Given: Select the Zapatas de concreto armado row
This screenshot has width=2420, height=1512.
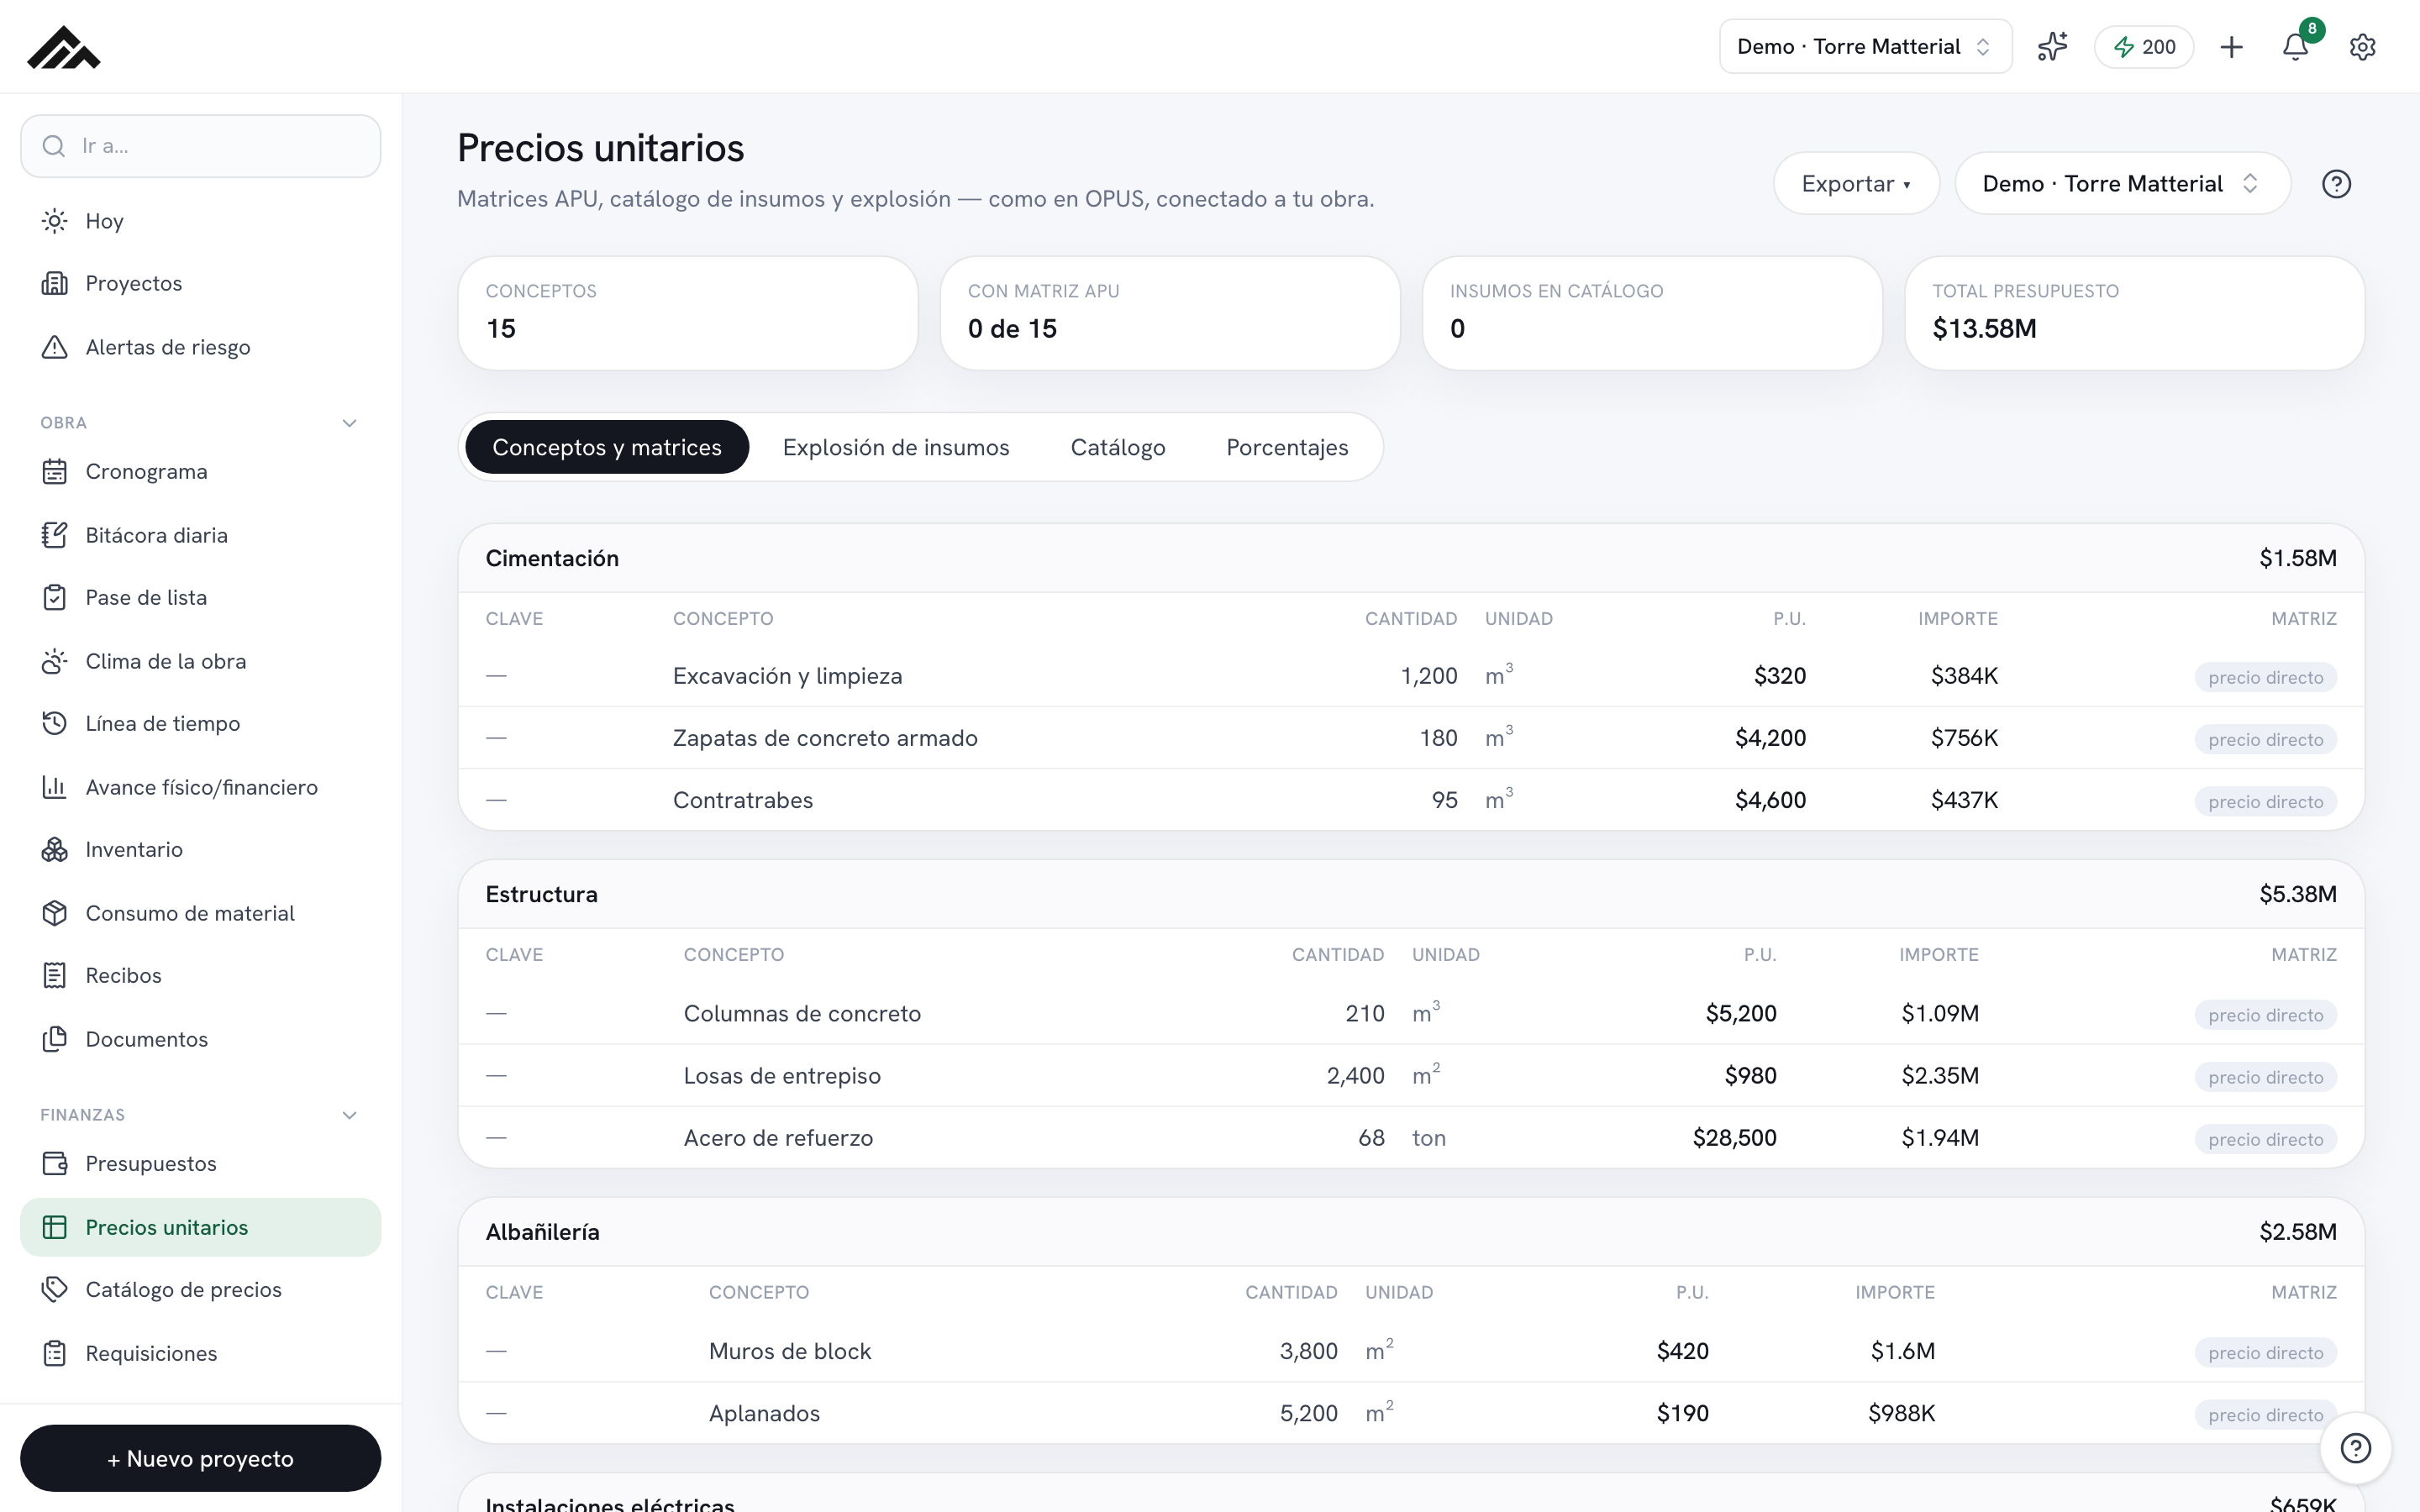Looking at the screenshot, I should (x=1411, y=738).
